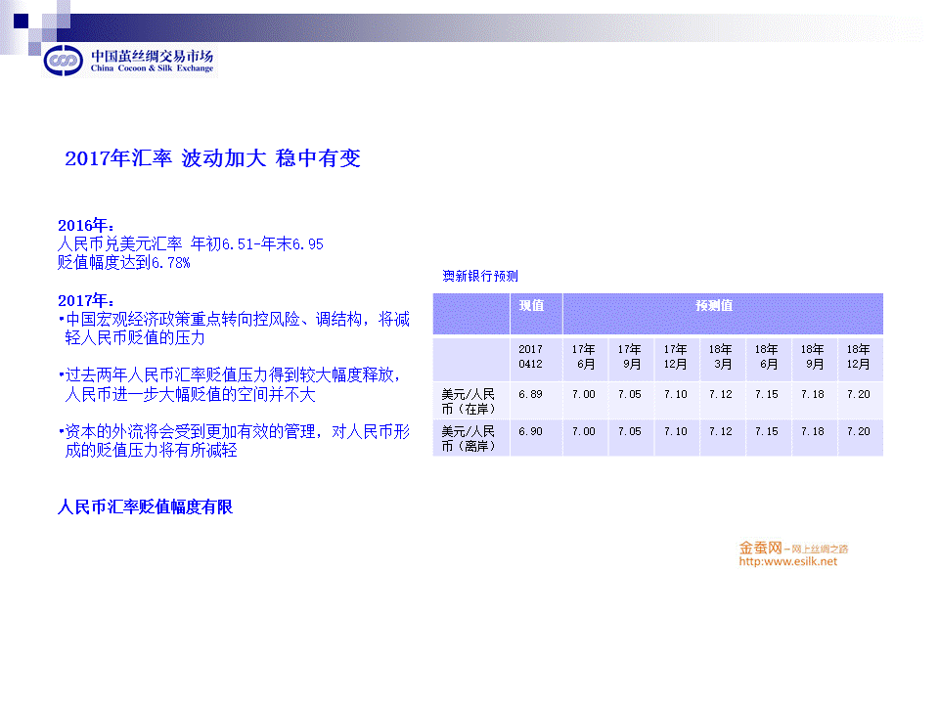The image size is (939, 704).
Task: Click the China Cocoon & Silk Exchange logo icon
Action: (x=65, y=61)
